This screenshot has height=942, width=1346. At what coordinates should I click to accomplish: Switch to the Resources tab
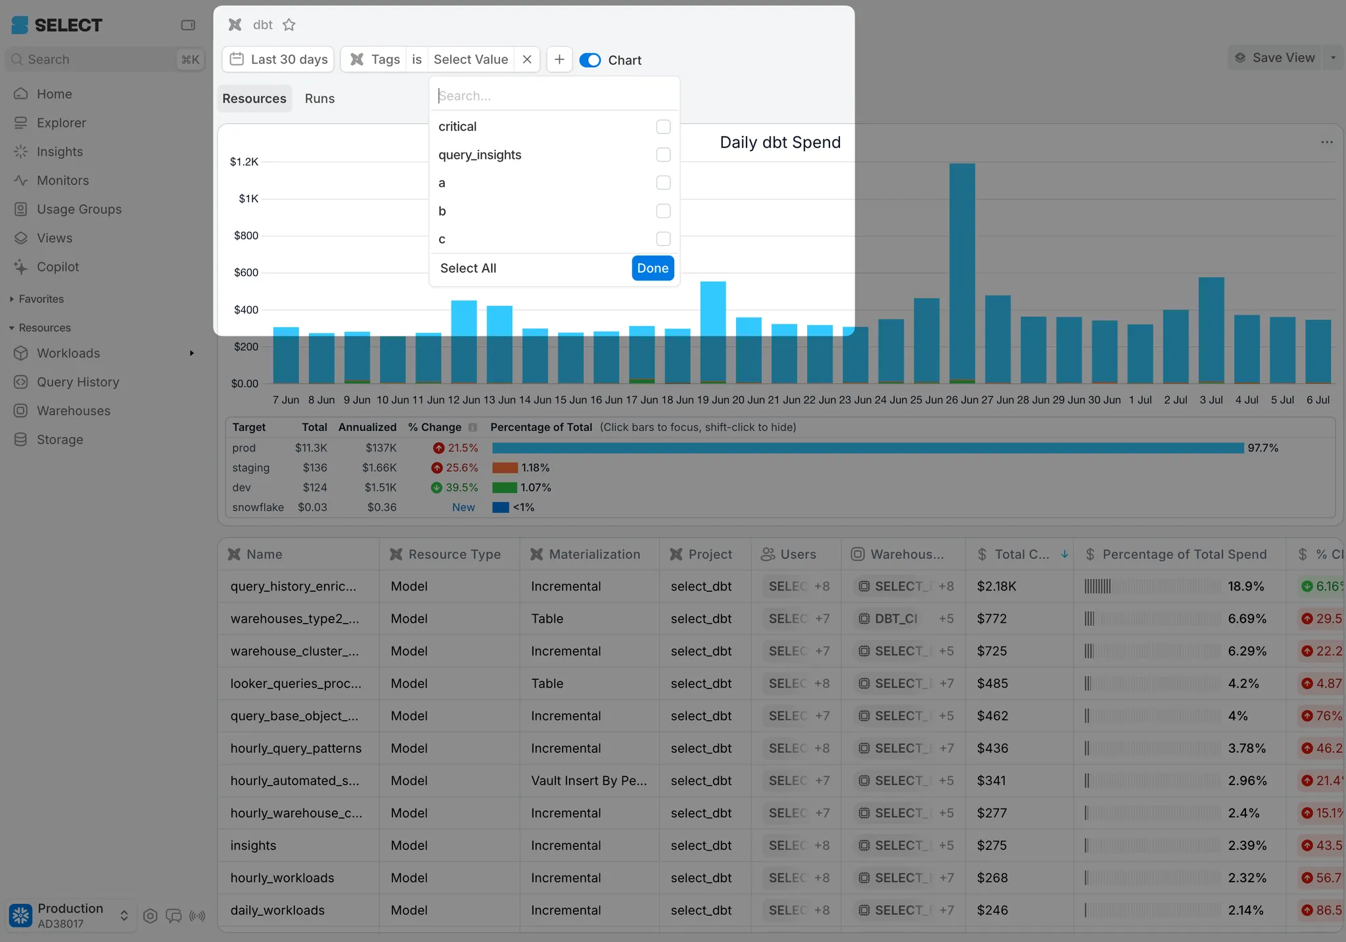click(254, 99)
